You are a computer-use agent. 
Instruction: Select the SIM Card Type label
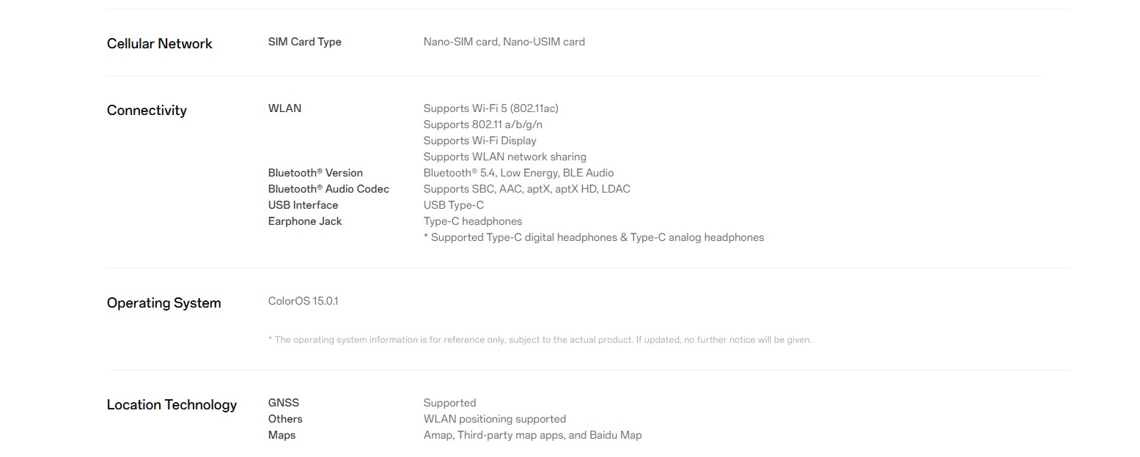(305, 42)
